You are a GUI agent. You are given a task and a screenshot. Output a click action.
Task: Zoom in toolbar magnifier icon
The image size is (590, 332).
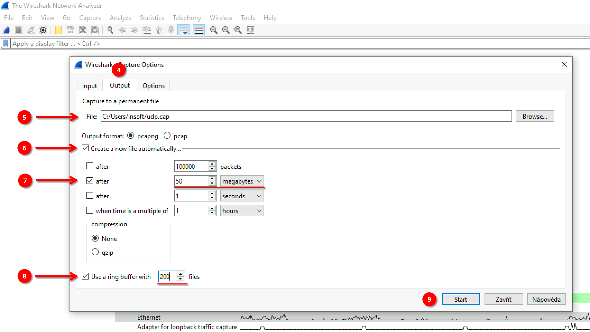click(214, 30)
